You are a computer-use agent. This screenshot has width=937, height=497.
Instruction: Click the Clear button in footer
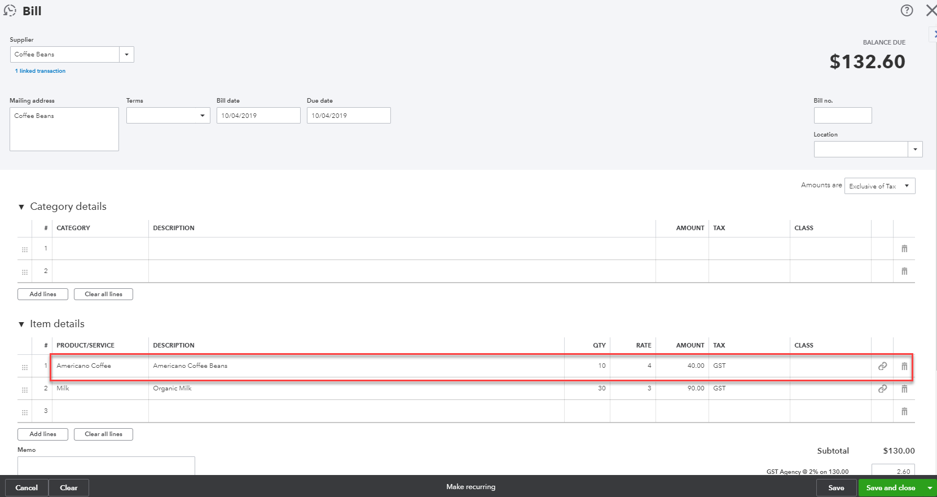[x=69, y=488]
